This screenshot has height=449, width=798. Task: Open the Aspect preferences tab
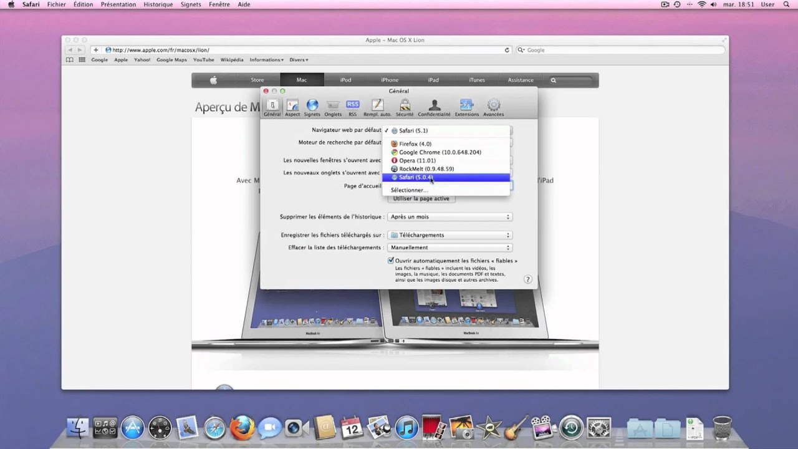point(292,107)
